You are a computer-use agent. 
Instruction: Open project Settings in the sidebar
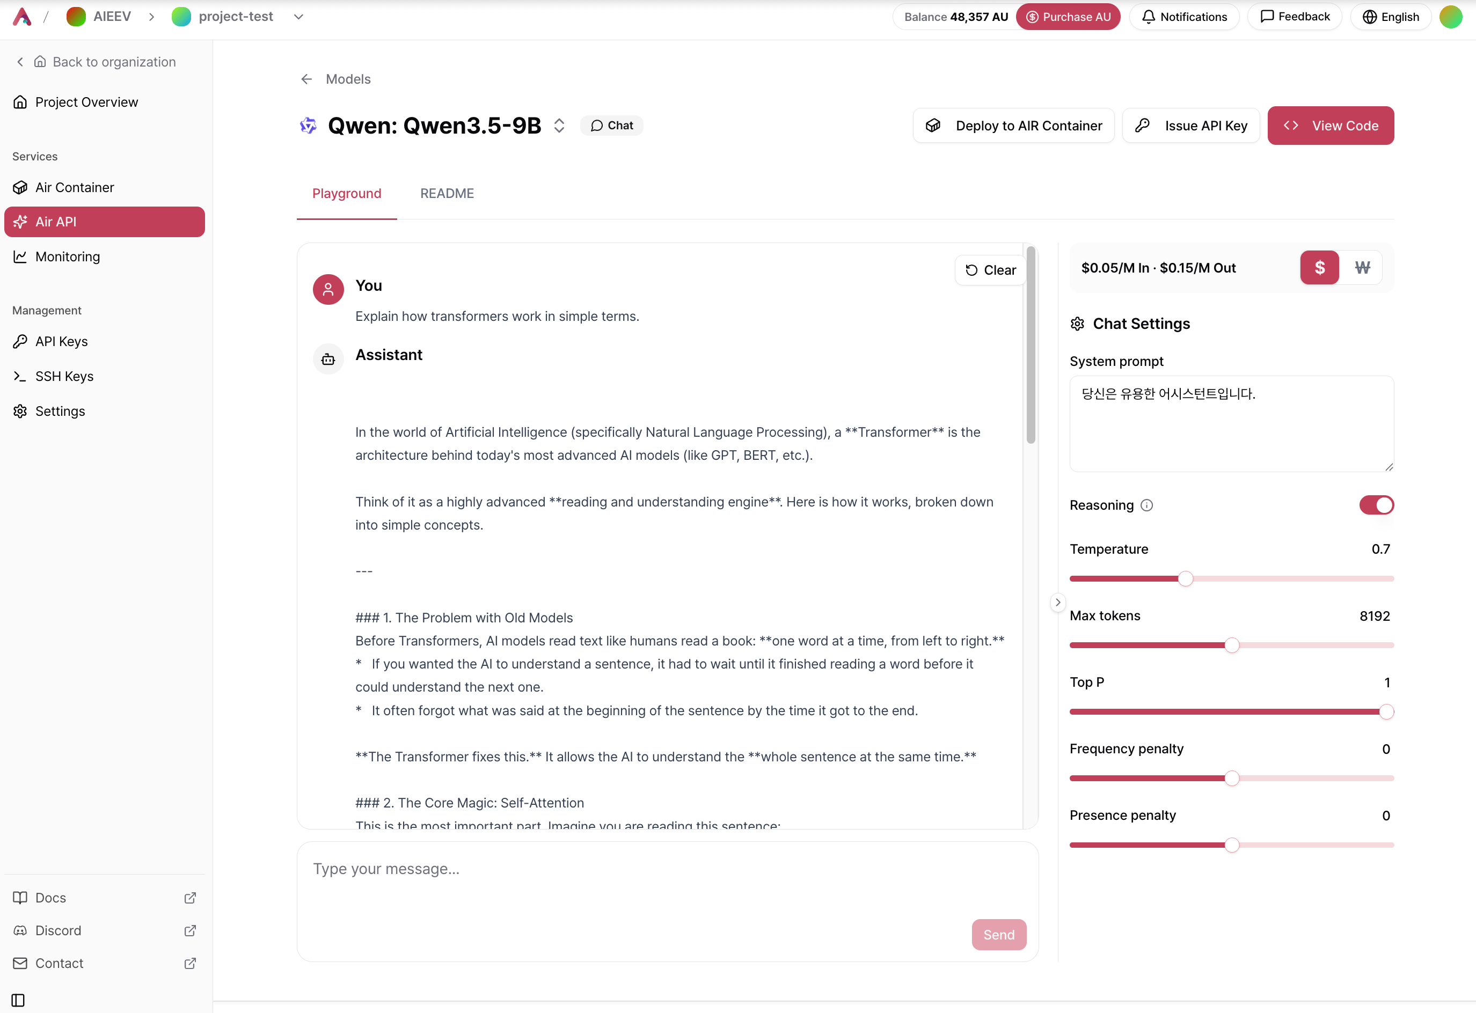(x=104, y=412)
